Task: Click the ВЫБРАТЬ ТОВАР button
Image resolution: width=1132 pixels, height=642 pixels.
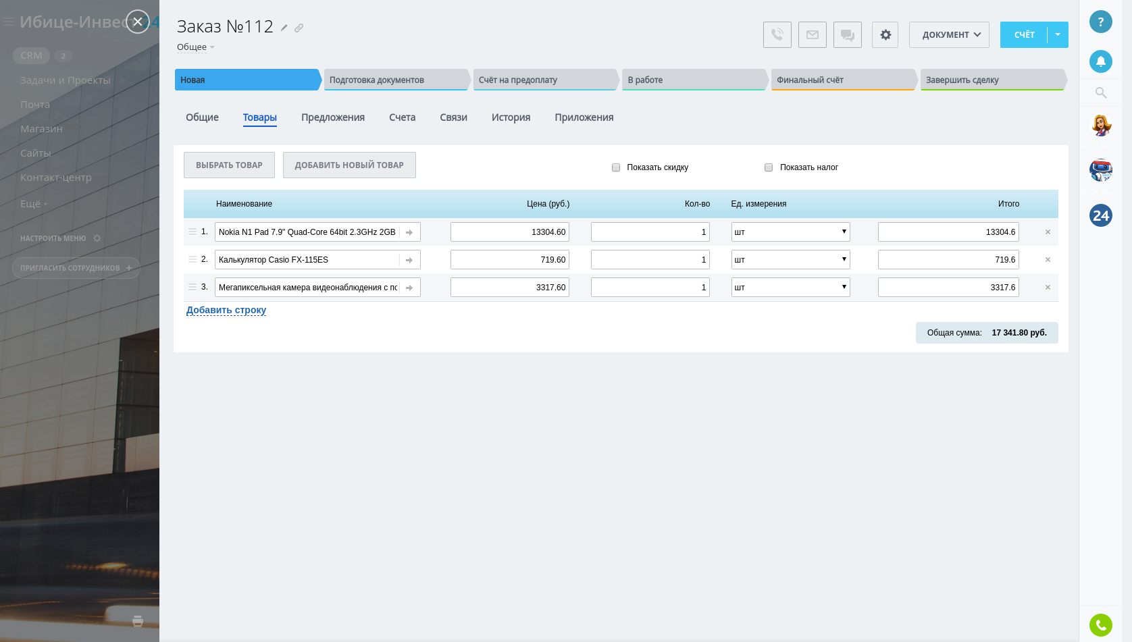Action: point(229,165)
